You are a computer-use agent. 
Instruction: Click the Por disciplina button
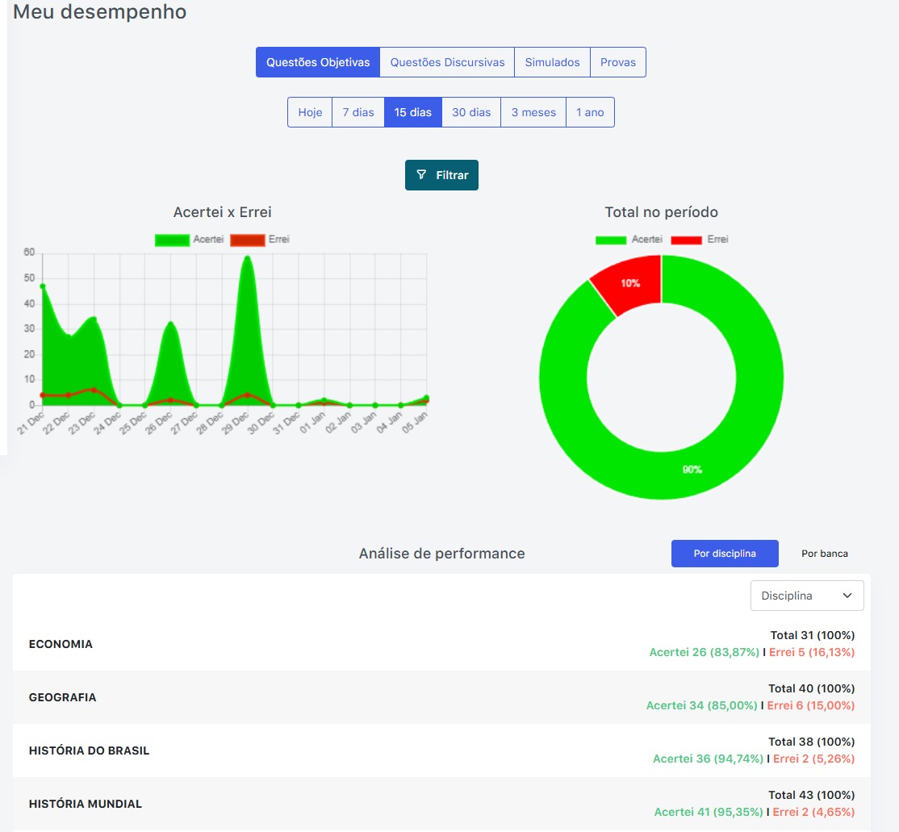[x=725, y=554]
